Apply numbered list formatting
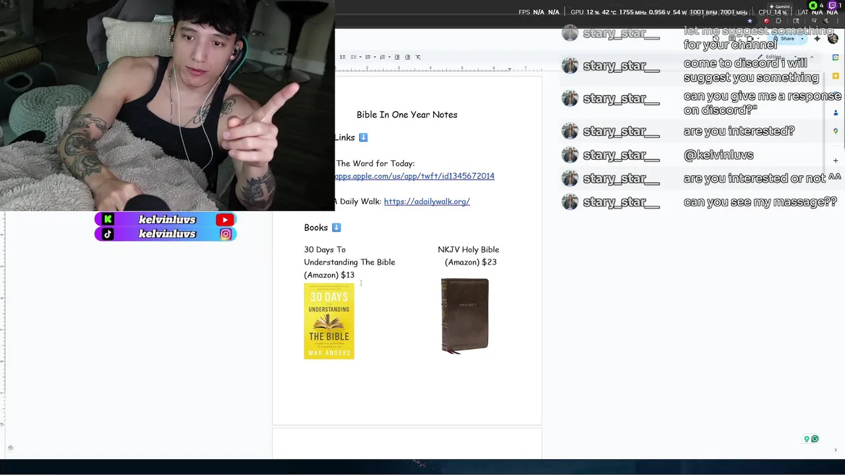 tap(382, 57)
